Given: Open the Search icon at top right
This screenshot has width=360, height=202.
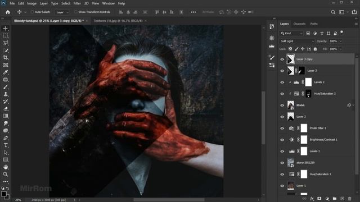Looking at the screenshot, I should pyautogui.click(x=333, y=12).
